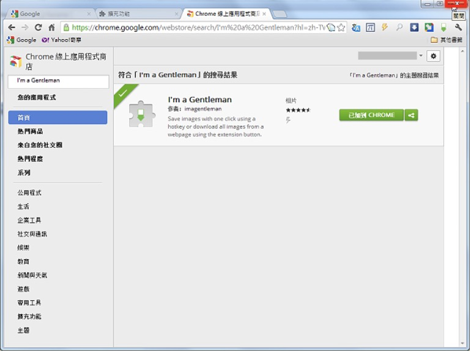
Task: Open the Google bookmark
Action: tap(21, 40)
